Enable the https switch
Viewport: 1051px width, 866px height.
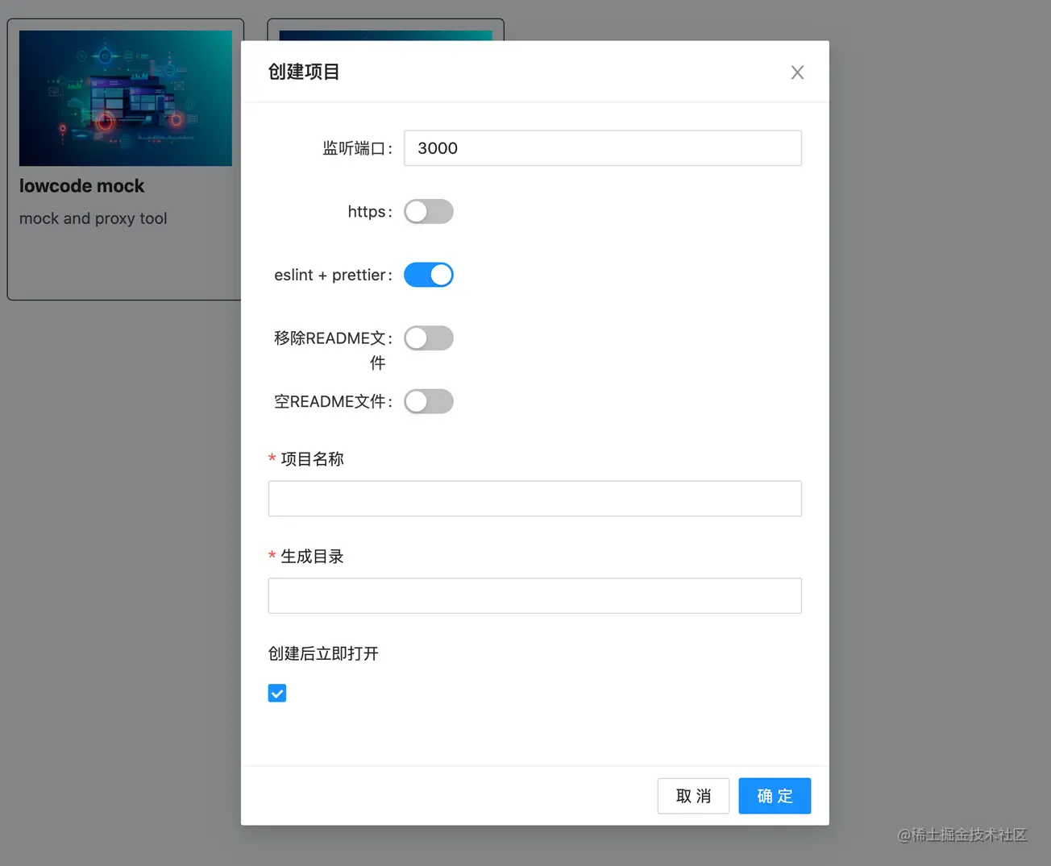tap(429, 212)
